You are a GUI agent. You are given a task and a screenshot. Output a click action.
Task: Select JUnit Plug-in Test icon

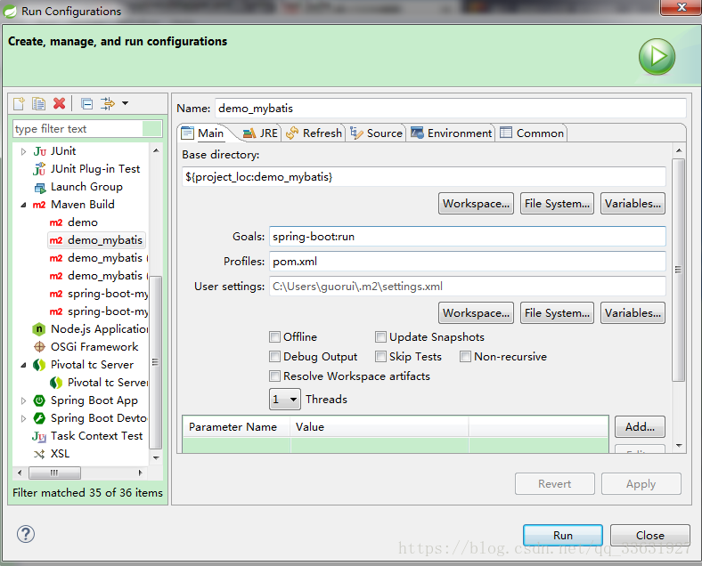pos(39,169)
